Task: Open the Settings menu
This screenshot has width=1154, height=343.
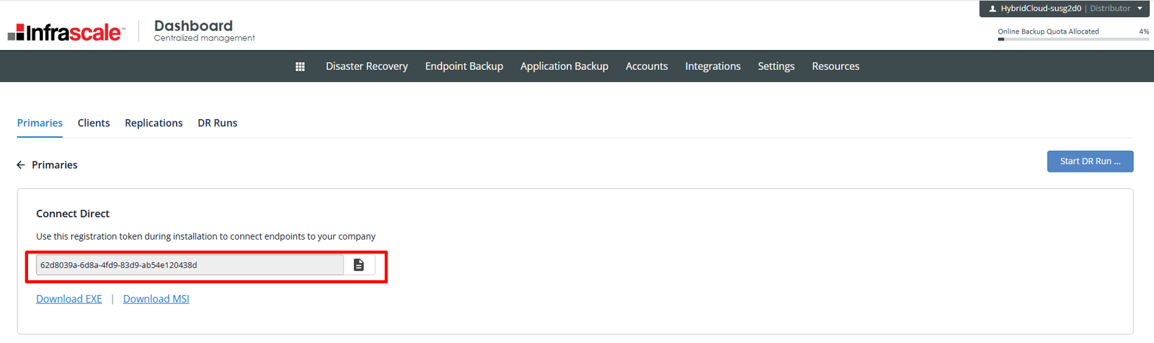Action: point(775,66)
